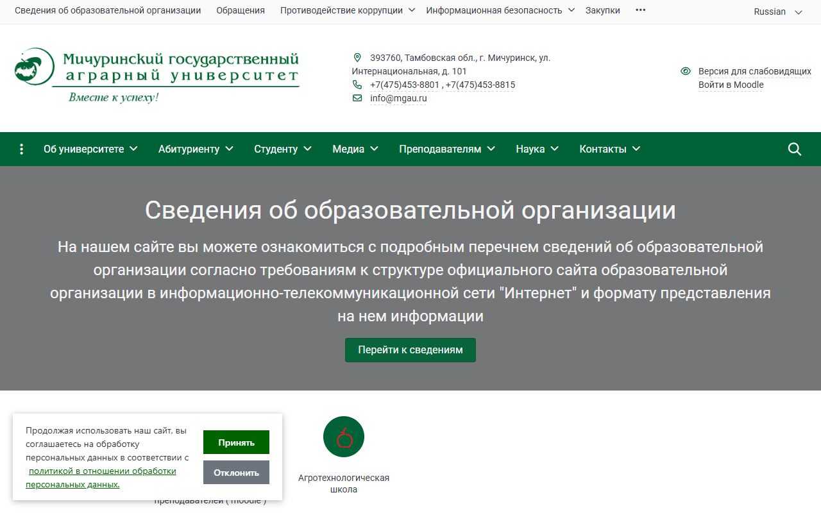
Task: Expand Противодействие коррупции top menu
Action: pos(348,10)
